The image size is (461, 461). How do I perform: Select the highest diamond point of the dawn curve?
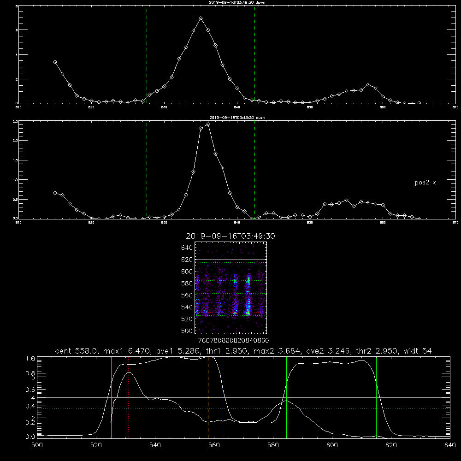tap(201, 18)
